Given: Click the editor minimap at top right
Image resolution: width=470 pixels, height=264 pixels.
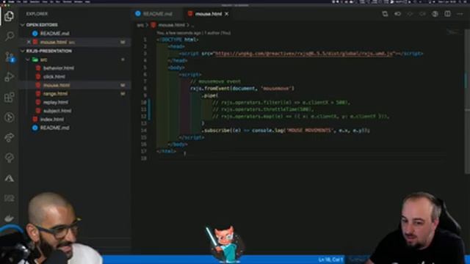Looking at the screenshot, I should pos(453,32).
